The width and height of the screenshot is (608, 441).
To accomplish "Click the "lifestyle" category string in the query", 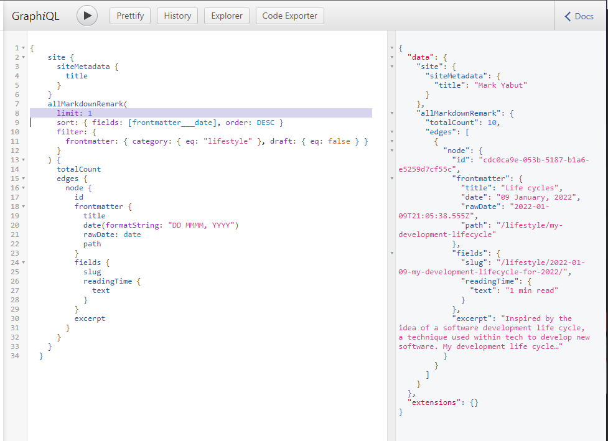I will pyautogui.click(x=228, y=141).
